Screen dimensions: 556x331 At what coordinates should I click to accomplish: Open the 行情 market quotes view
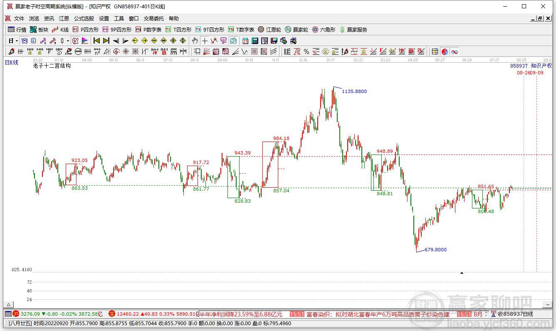pyautogui.click(x=17, y=29)
